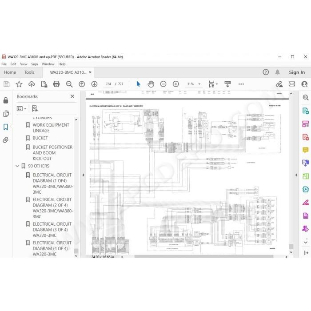Collapse the 90 OTHERS bookmark group
The image size is (311, 311).
tap(17, 166)
